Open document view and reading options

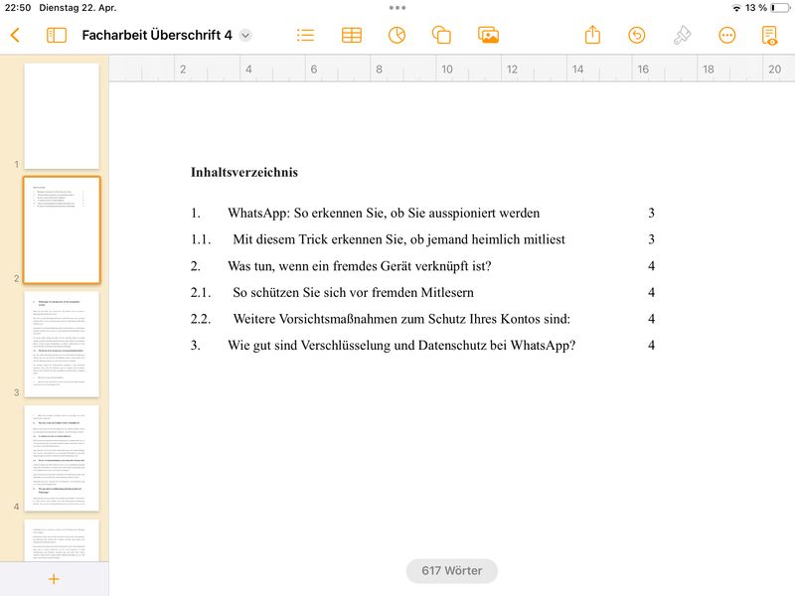tap(769, 35)
